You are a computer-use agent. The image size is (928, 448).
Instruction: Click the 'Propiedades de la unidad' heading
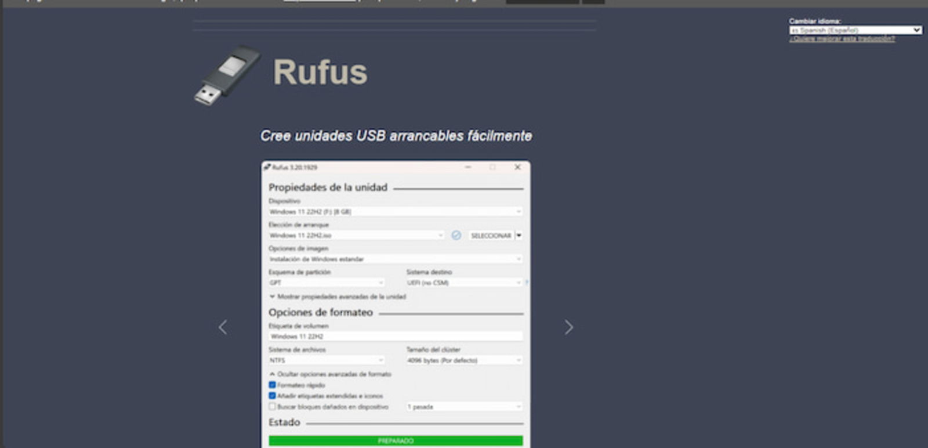click(x=328, y=187)
